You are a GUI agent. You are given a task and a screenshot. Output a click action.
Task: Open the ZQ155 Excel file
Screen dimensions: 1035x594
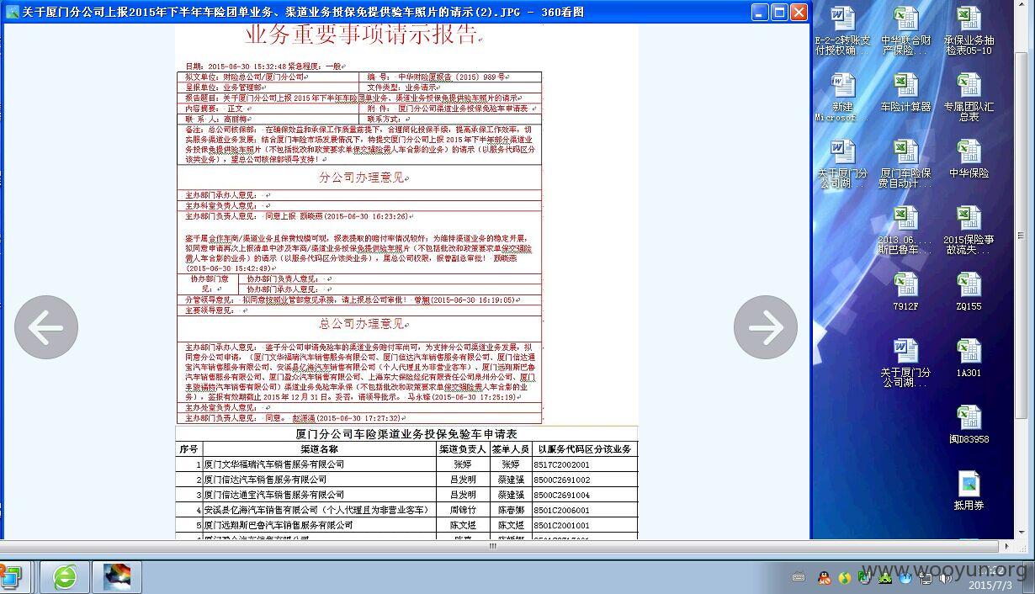(969, 292)
